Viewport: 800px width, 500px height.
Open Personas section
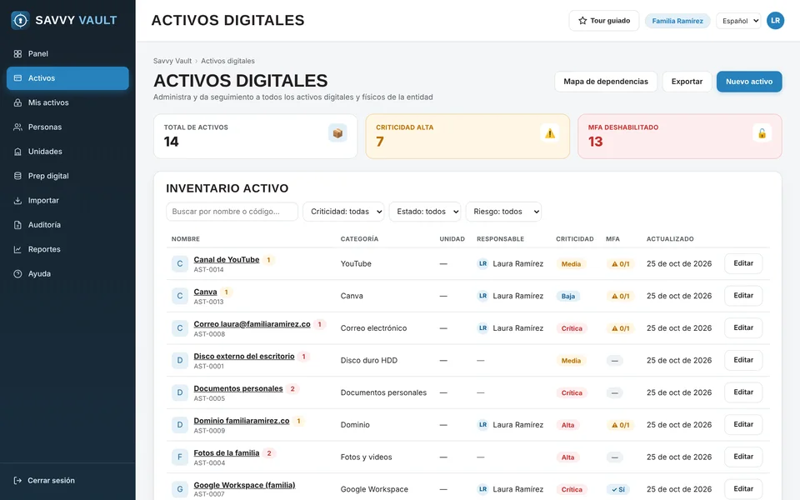67,127
